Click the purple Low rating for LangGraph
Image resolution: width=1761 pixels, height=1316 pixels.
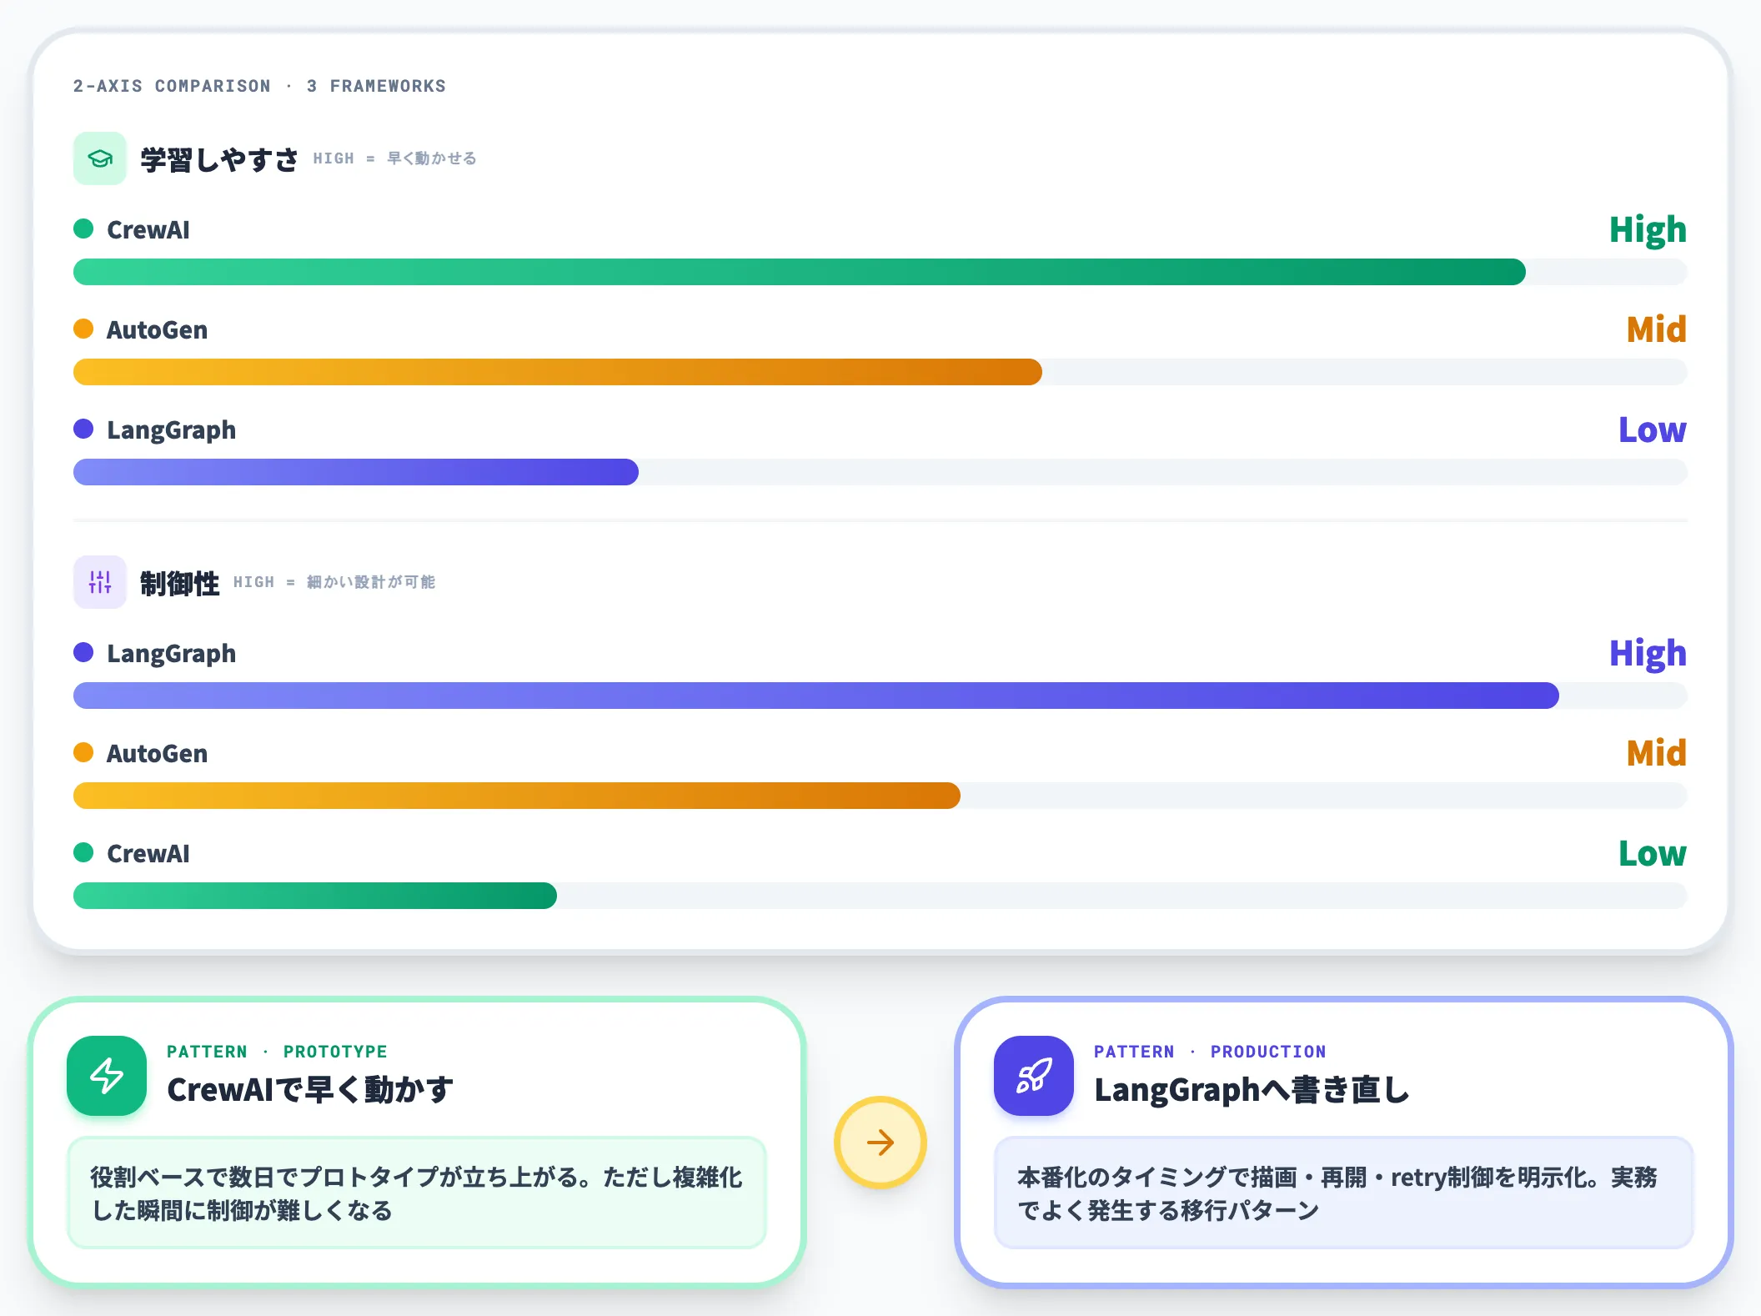(x=1653, y=429)
